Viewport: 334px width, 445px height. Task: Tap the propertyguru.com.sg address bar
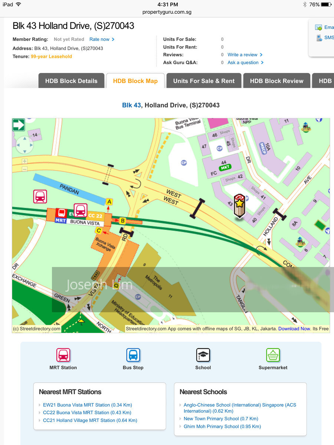point(167,12)
